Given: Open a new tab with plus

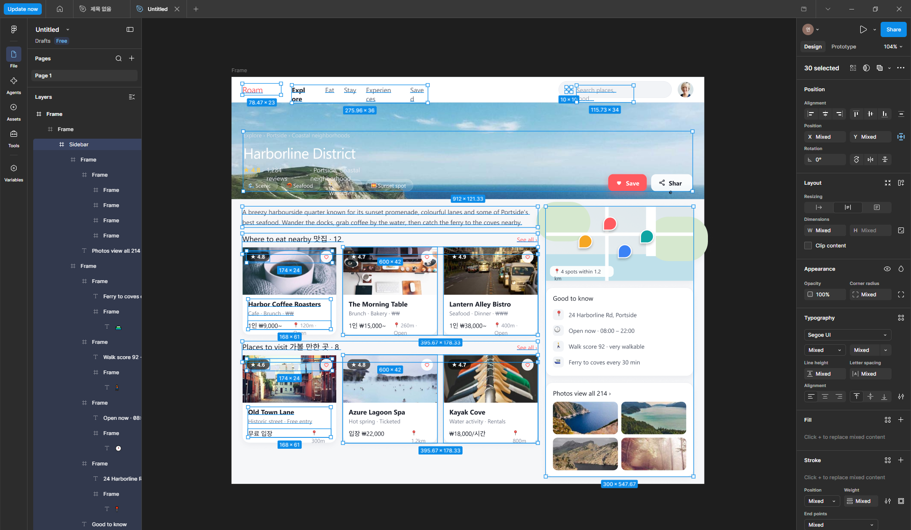Looking at the screenshot, I should 196,9.
